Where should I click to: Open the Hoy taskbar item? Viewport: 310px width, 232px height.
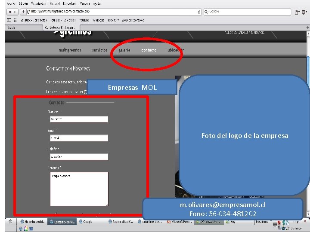tap(231, 222)
